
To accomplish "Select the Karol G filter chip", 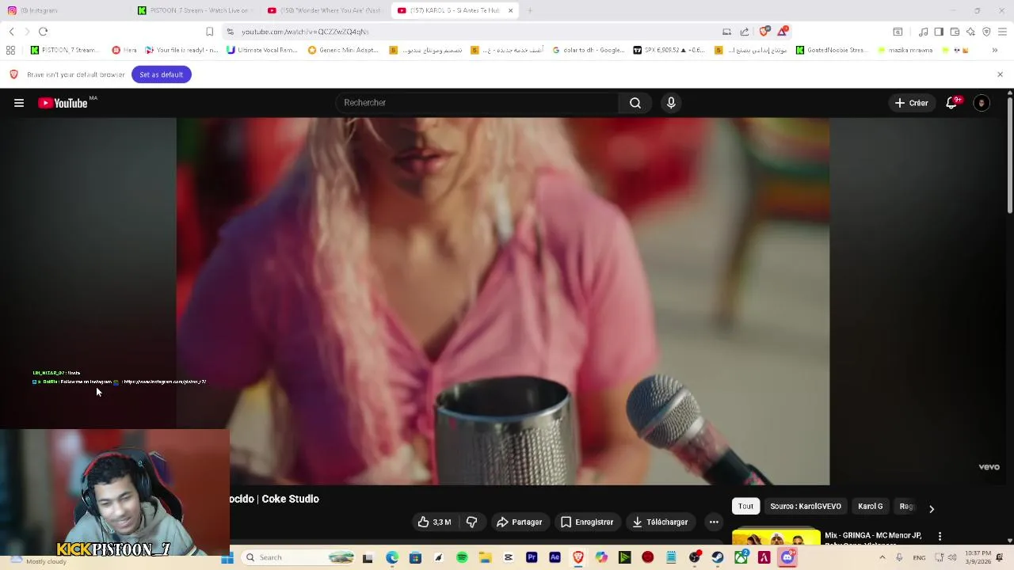I will (870, 506).
